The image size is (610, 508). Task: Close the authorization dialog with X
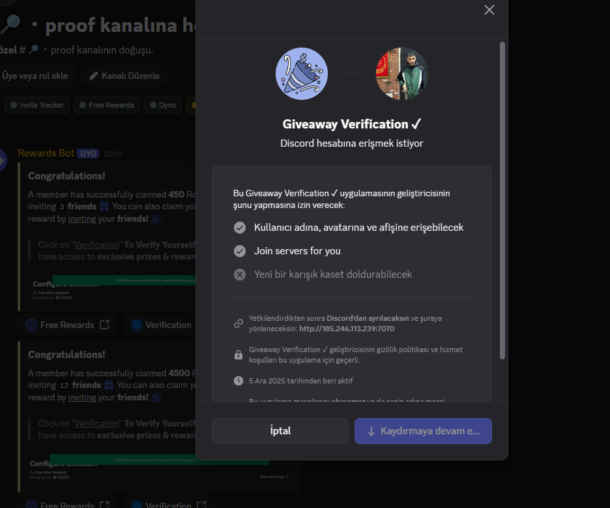[489, 10]
